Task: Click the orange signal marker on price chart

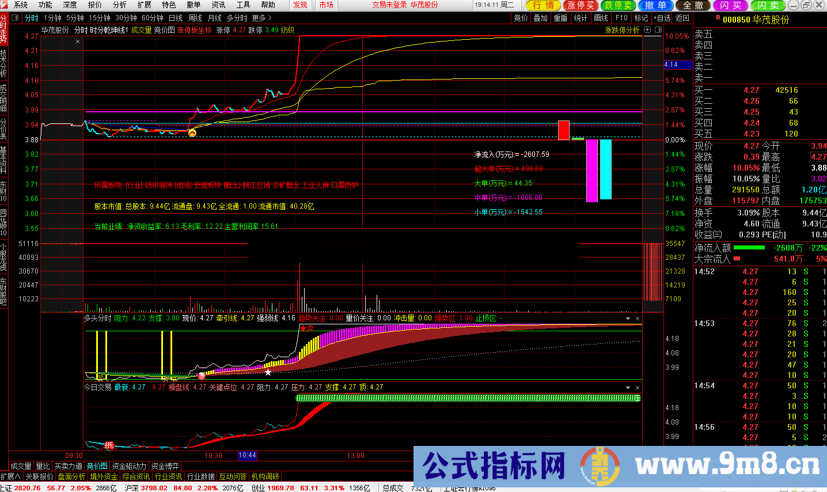Action: [x=192, y=133]
